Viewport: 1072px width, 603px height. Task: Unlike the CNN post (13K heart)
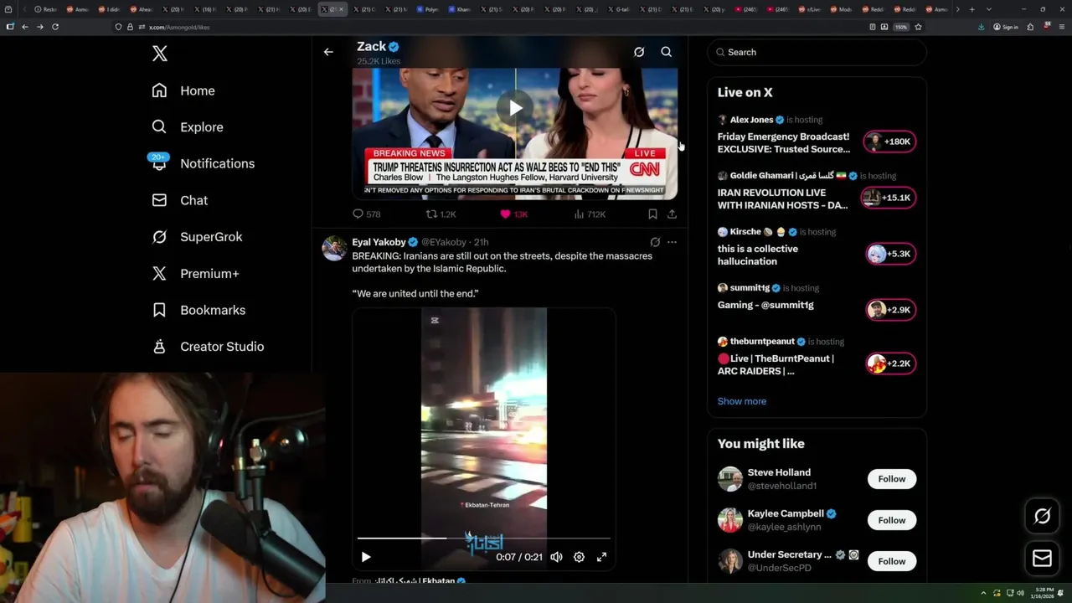[513, 214]
